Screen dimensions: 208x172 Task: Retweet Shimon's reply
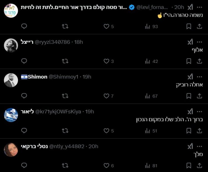point(65,96)
